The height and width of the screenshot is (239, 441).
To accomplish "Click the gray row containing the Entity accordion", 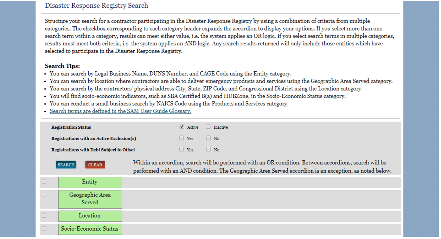I will point(246,182).
